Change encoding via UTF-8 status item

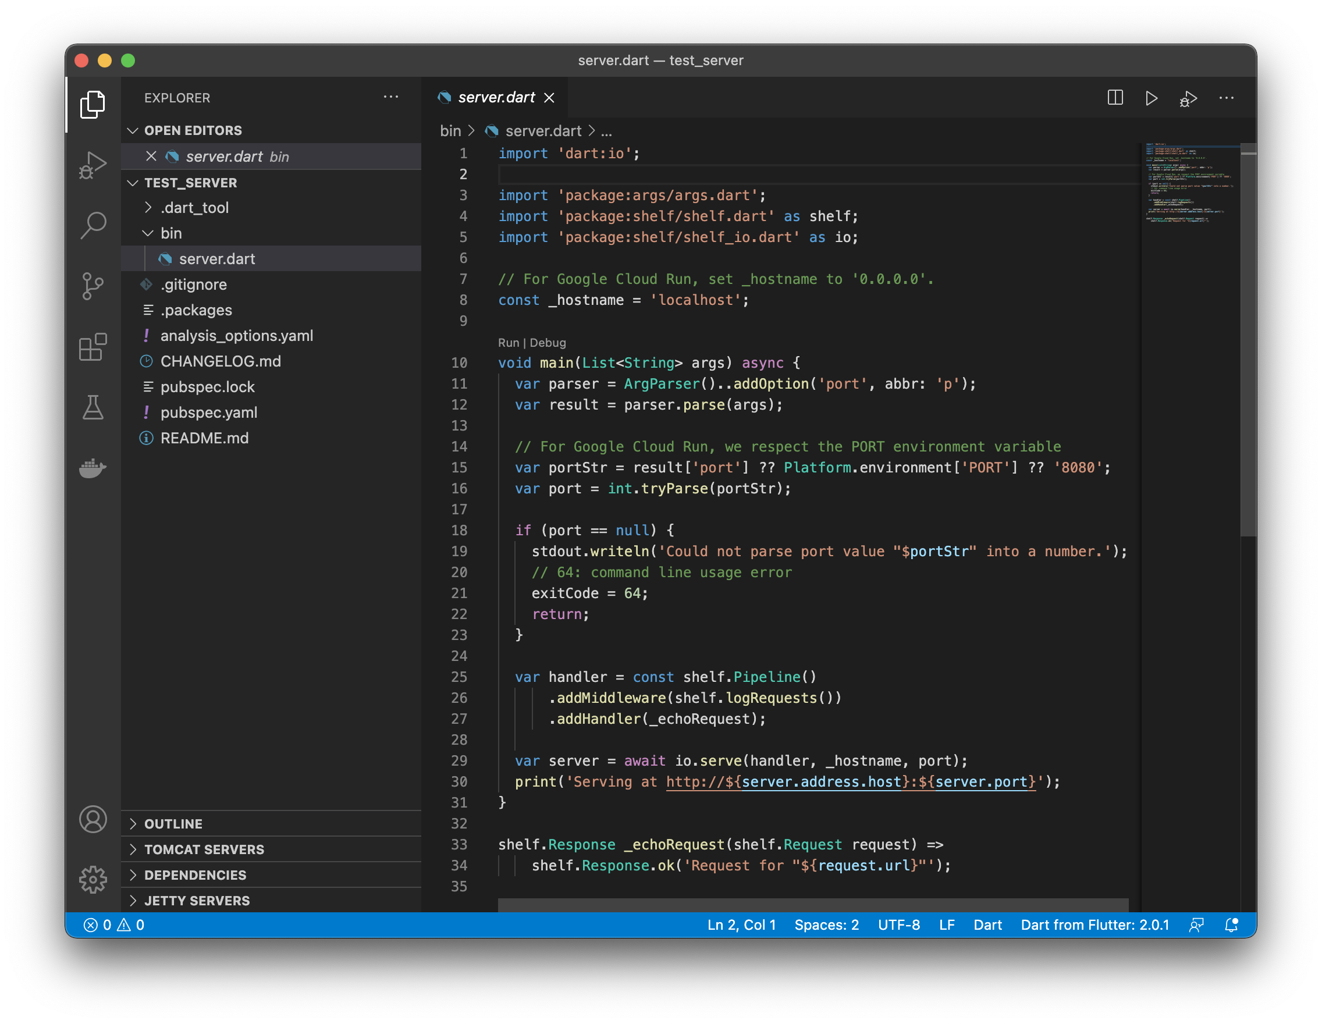point(899,925)
